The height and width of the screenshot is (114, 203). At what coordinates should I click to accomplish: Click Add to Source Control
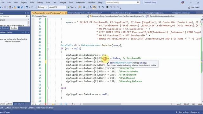click(x=188, y=112)
